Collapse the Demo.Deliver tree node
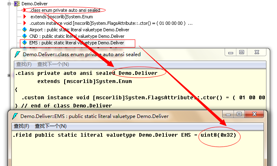Image resolution: width=277 pixels, height=166 pixels. click(x=9, y=4)
